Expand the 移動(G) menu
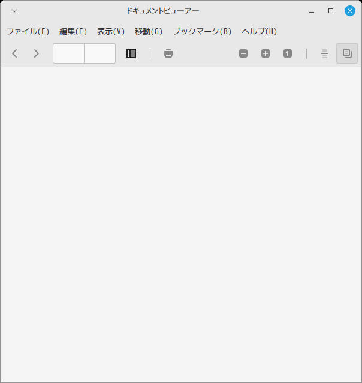The height and width of the screenshot is (383, 362). point(149,31)
